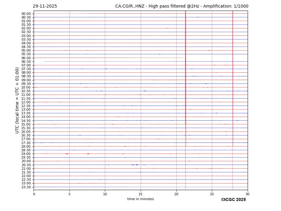Select the 06:00 row time label

coord(26,58)
